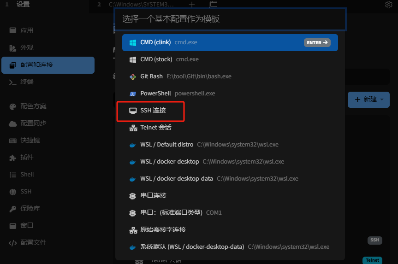Choose 原始套接字连接 raw socket option

[x=163, y=230]
